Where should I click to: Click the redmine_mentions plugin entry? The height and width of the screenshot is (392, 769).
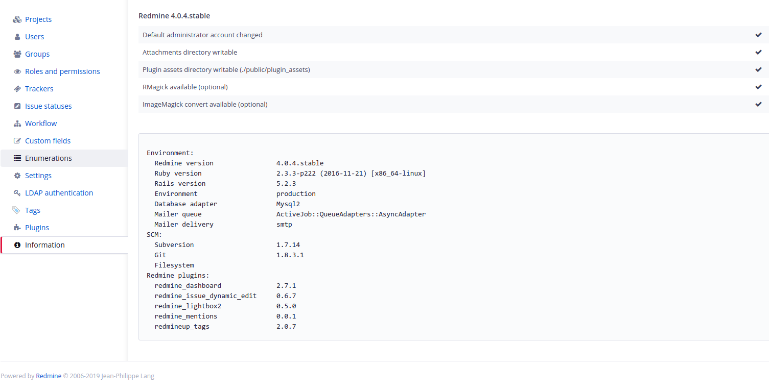tap(186, 316)
